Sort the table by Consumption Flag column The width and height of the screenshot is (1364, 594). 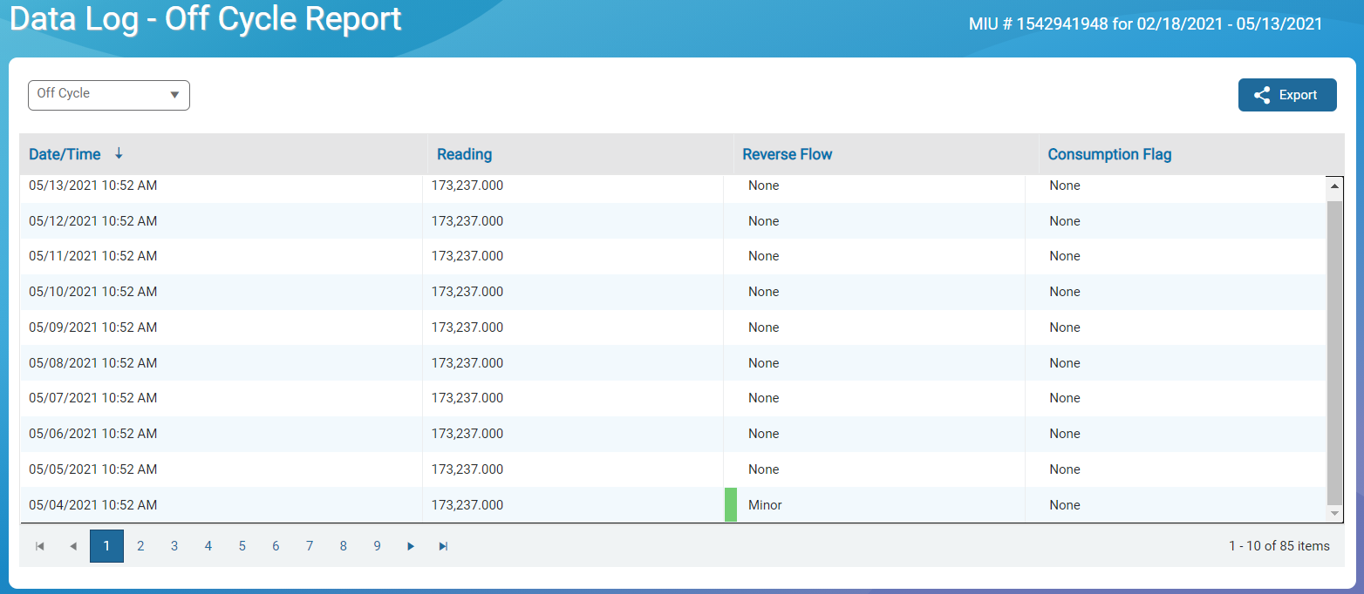tap(1109, 153)
